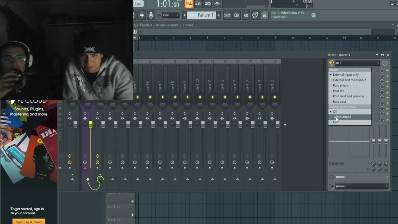This screenshot has width=398, height=224.
Task: Click the orange FX disable icon on Insert 2
Action: pyautogui.click(x=97, y=156)
